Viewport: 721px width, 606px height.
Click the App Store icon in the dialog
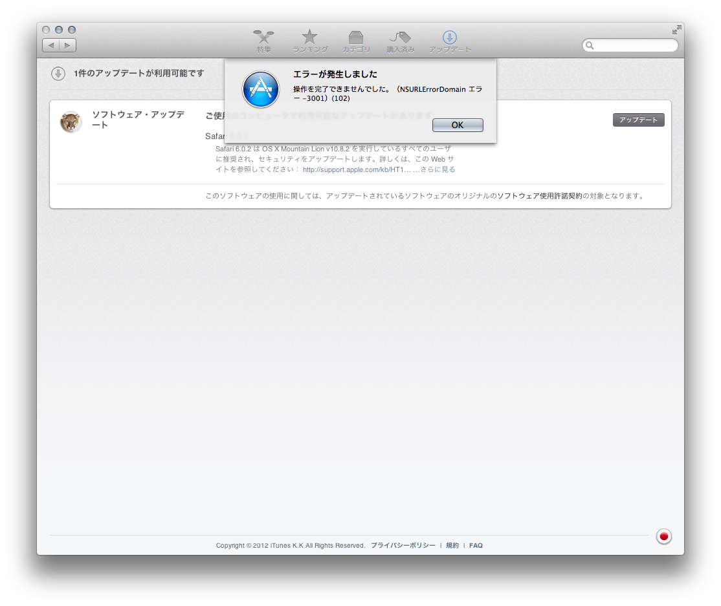(x=261, y=89)
